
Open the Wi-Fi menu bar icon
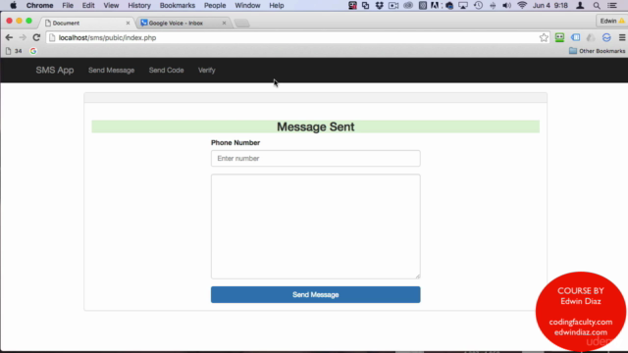(x=521, y=6)
